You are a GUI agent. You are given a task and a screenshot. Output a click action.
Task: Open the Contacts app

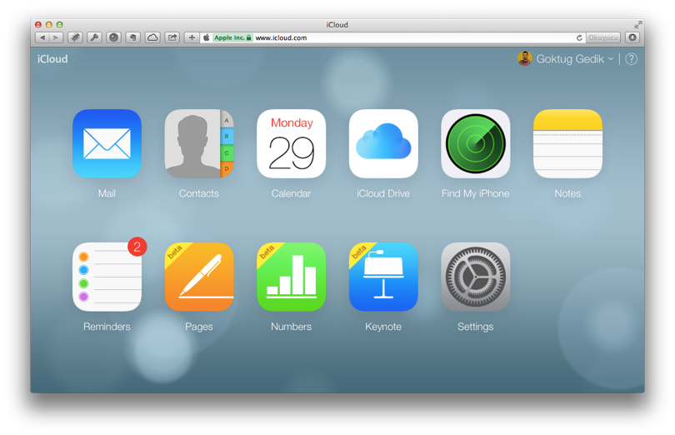point(198,143)
